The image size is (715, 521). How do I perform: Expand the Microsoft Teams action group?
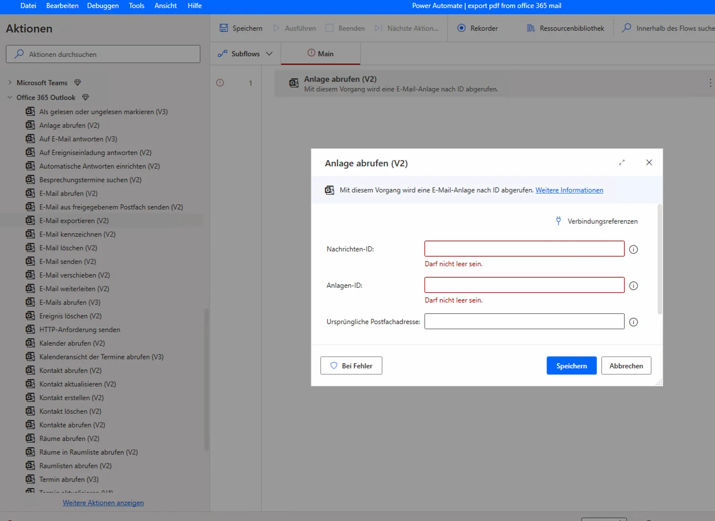(x=10, y=83)
